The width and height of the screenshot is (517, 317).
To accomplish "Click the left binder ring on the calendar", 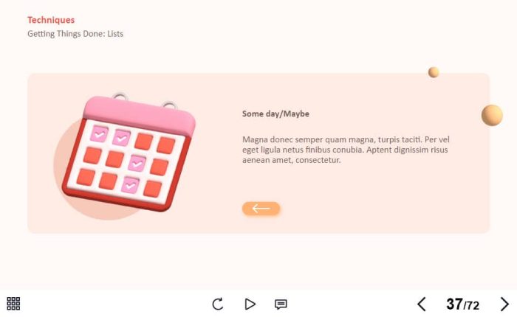I will pos(120,96).
